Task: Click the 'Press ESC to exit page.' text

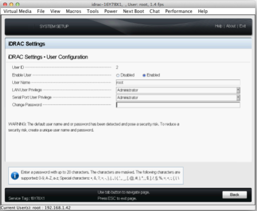Action: tap(117, 198)
